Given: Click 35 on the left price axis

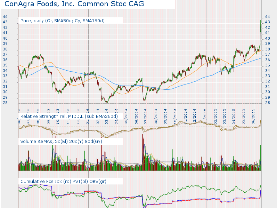Looking at the screenshot, I should point(5,65).
